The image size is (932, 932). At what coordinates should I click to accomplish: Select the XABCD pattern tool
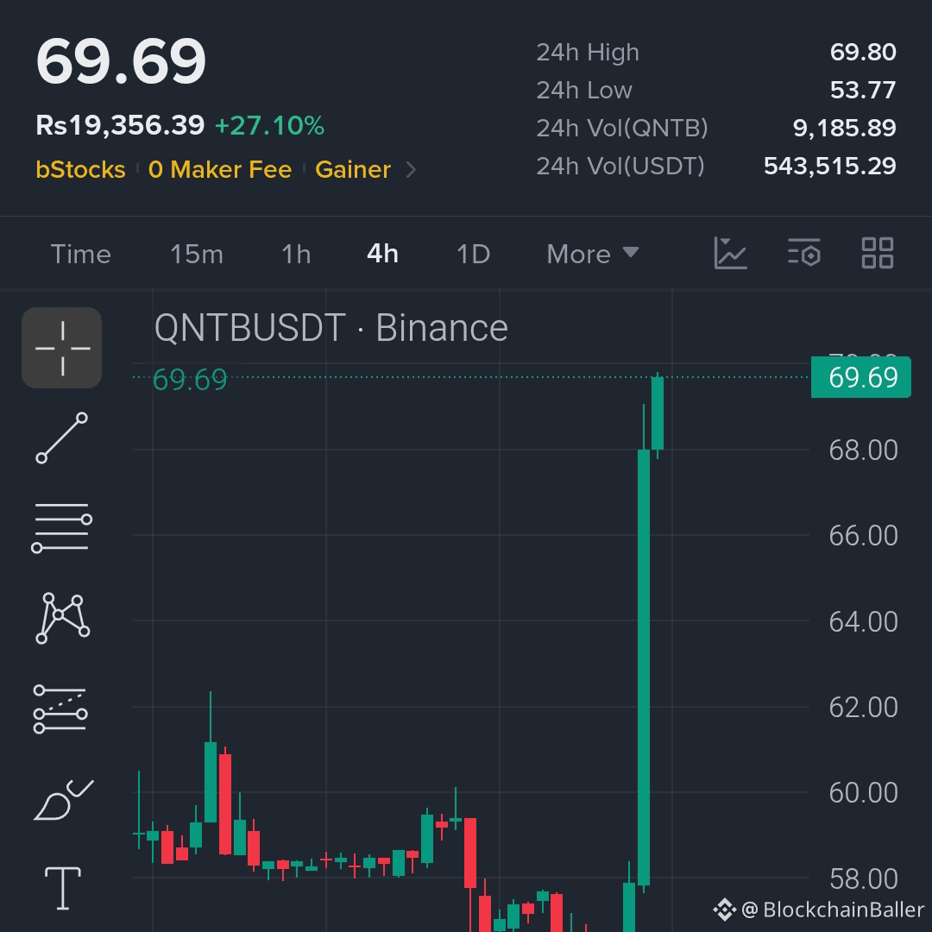62,618
